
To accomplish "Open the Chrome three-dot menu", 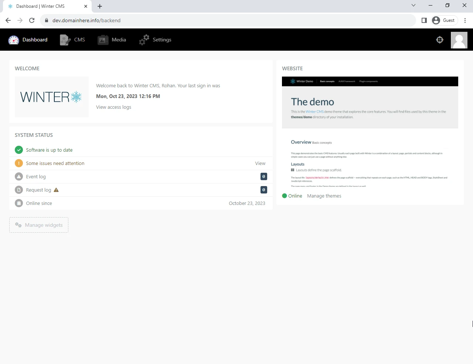I will (465, 20).
